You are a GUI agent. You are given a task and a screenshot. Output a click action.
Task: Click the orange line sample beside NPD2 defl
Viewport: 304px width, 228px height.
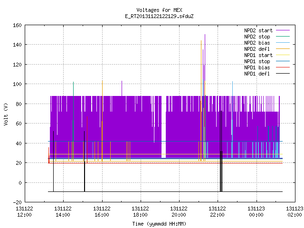tap(283, 49)
